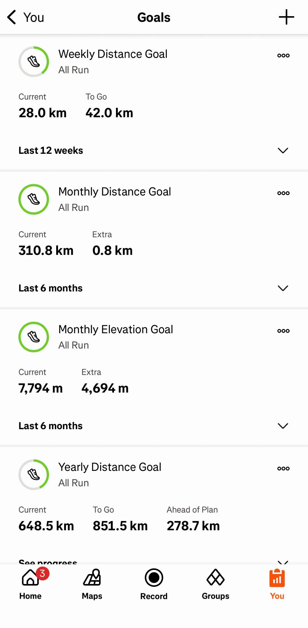
Task: Tap the Last 12 weeks label
Action: (51, 150)
